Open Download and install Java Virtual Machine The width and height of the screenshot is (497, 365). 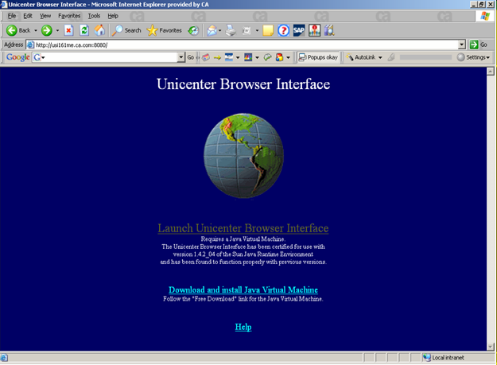coord(243,289)
